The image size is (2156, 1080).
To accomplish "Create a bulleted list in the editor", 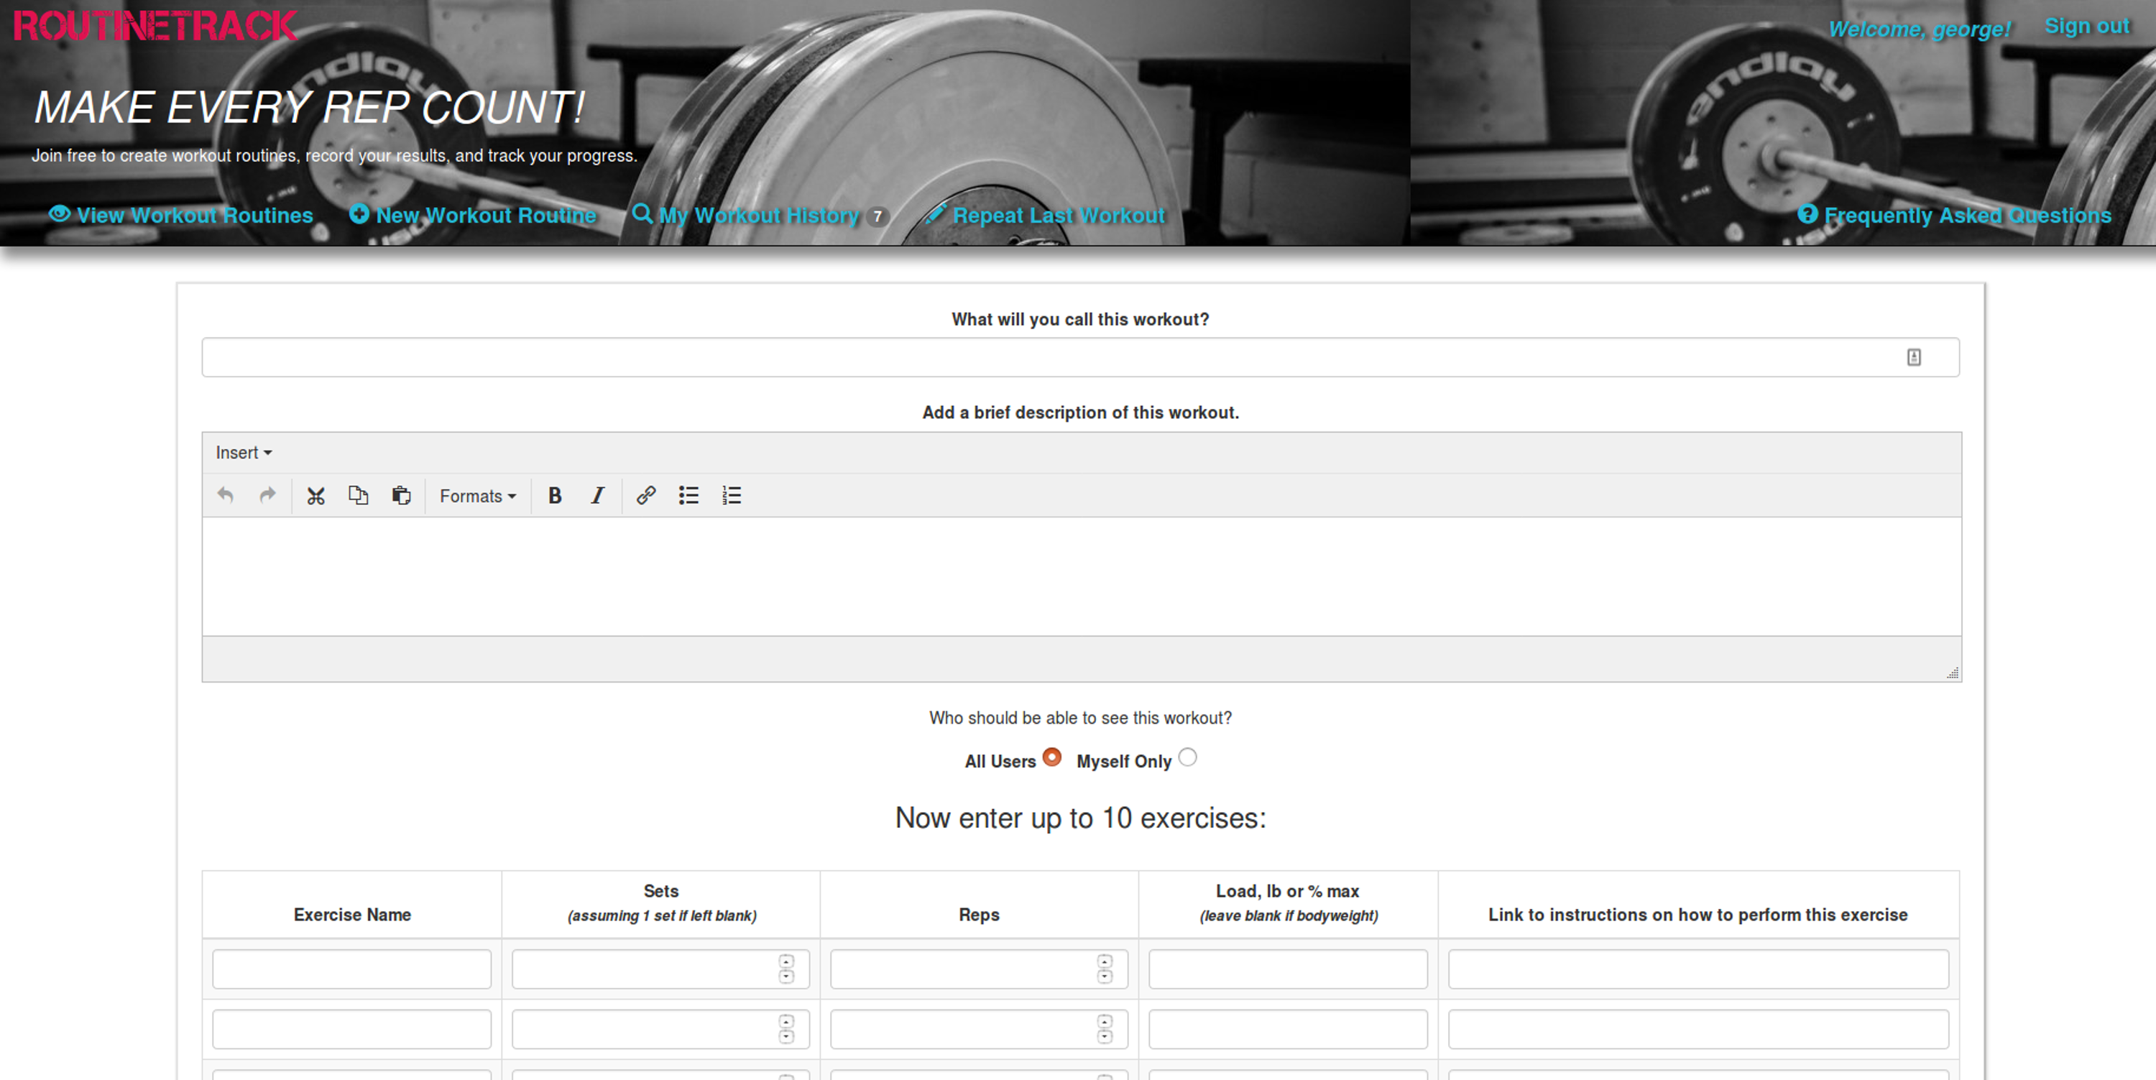I will pyautogui.click(x=688, y=495).
